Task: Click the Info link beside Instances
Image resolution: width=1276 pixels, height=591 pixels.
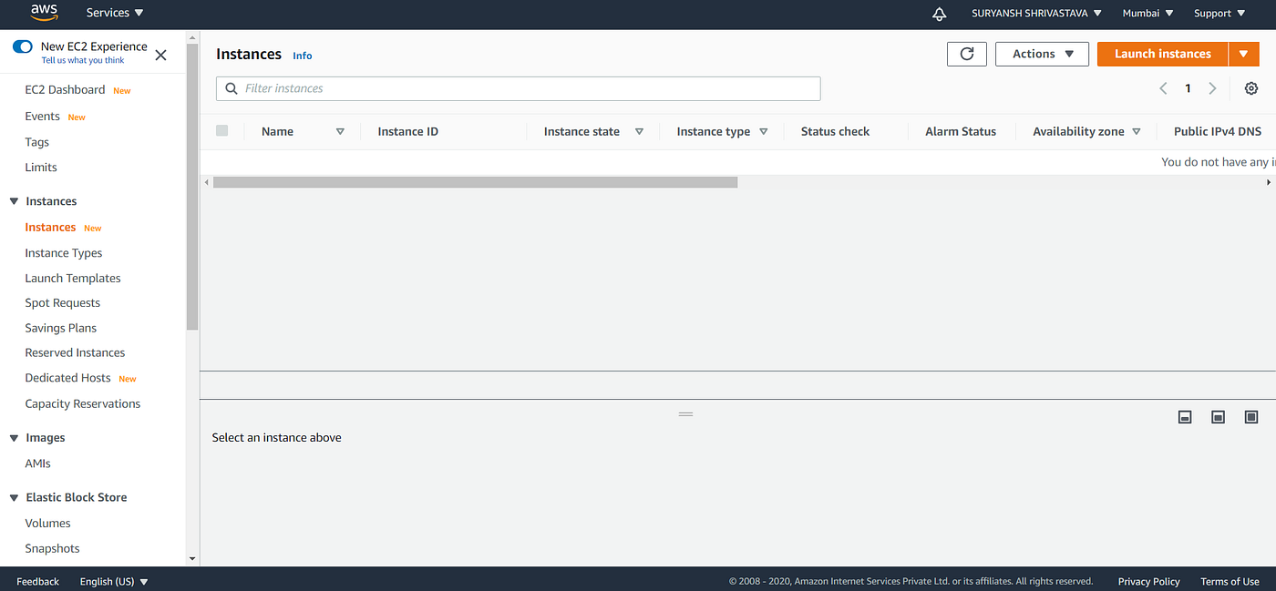Action: 303,56
